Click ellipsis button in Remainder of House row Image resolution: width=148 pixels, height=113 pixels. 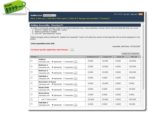click(76, 84)
